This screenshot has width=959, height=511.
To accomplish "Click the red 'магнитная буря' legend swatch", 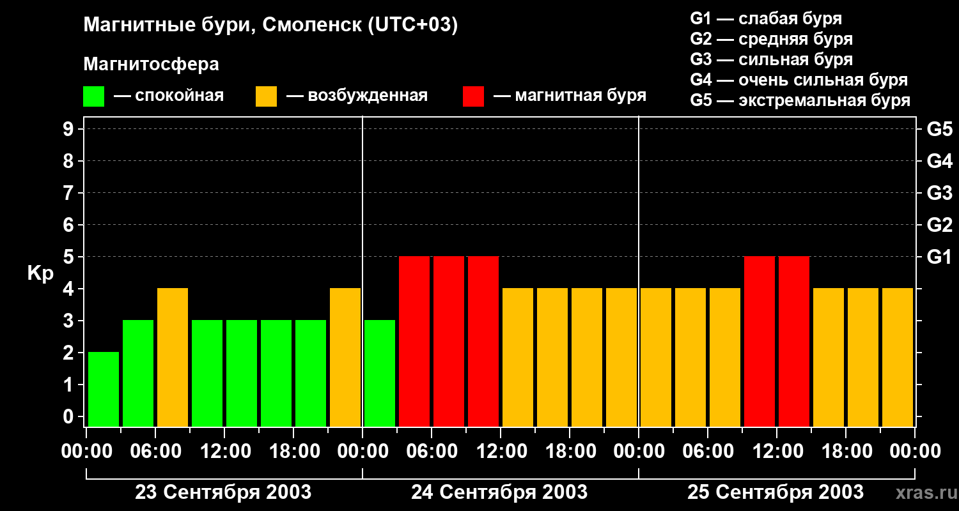I will (473, 96).
